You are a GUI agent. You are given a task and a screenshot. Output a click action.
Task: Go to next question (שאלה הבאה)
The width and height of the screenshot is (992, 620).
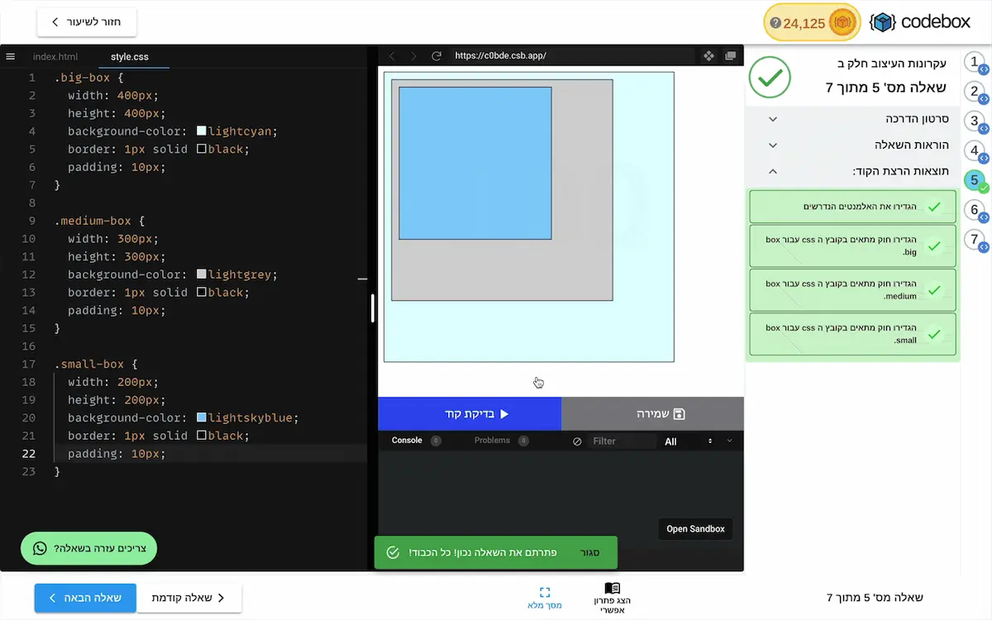point(85,598)
